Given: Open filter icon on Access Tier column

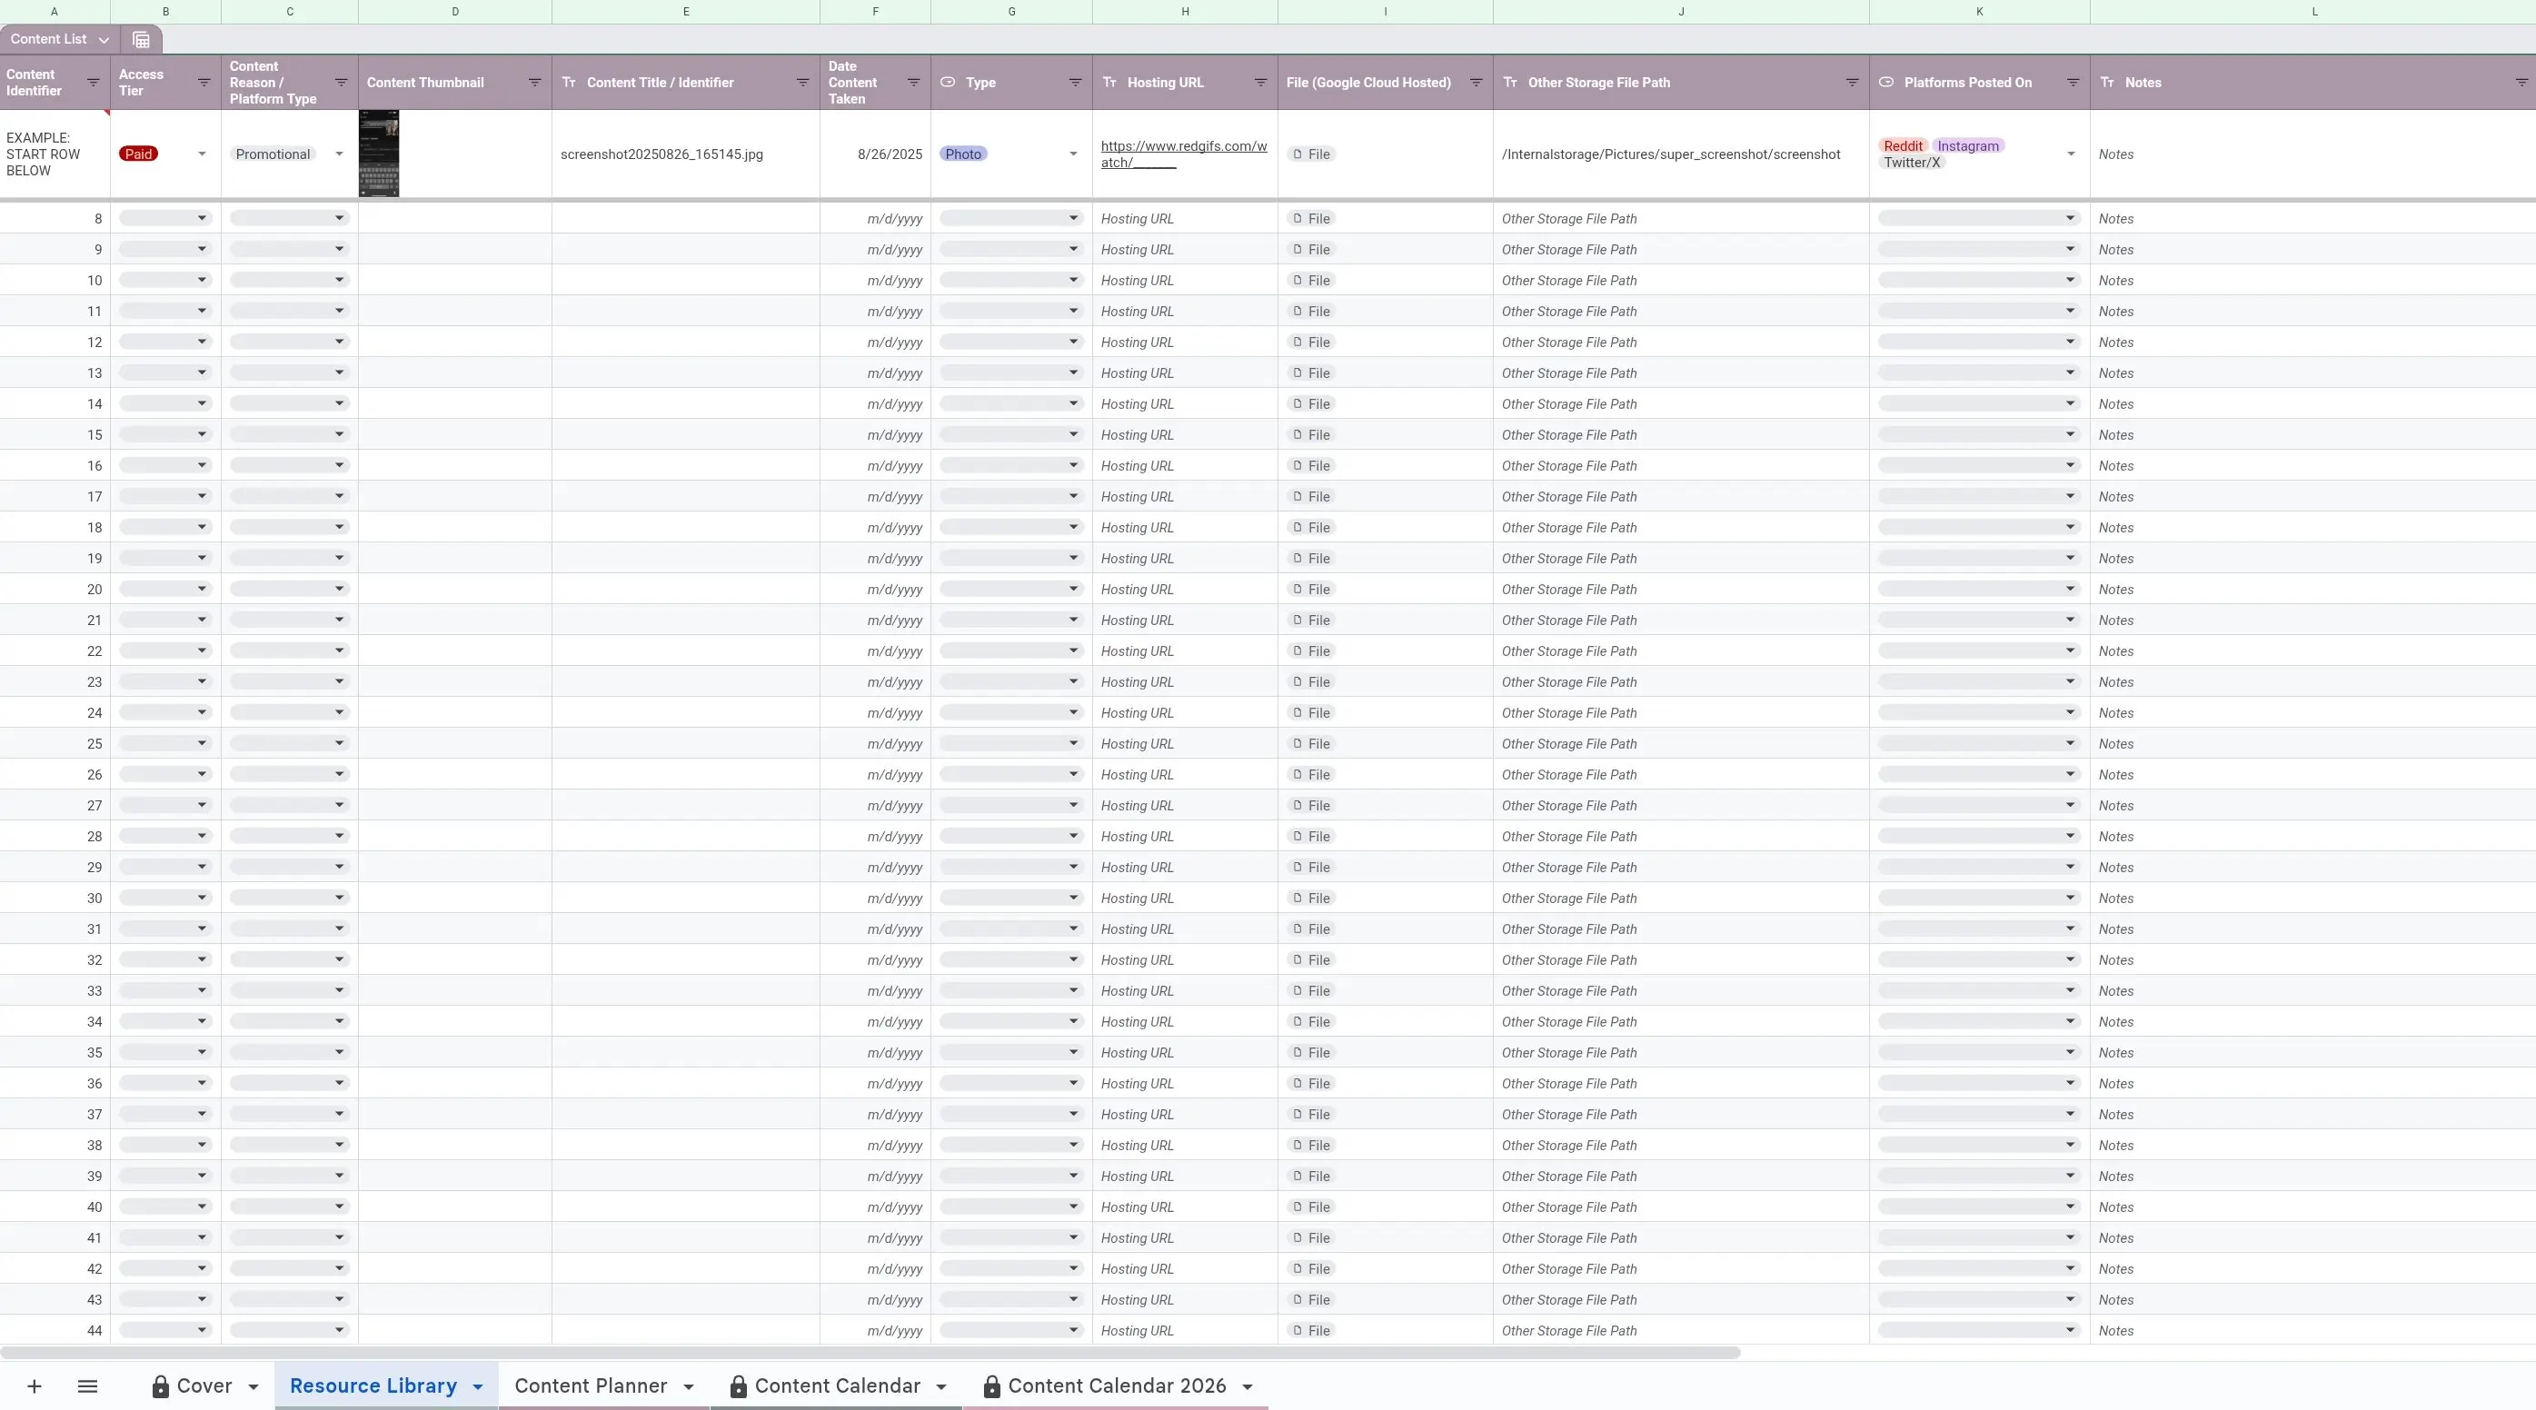Looking at the screenshot, I should tap(204, 83).
